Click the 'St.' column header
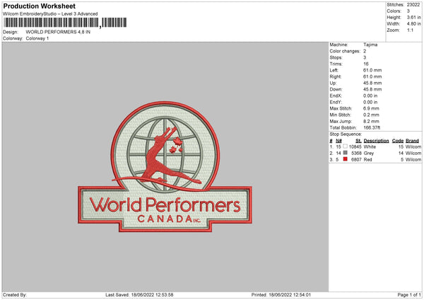 tap(358, 141)
